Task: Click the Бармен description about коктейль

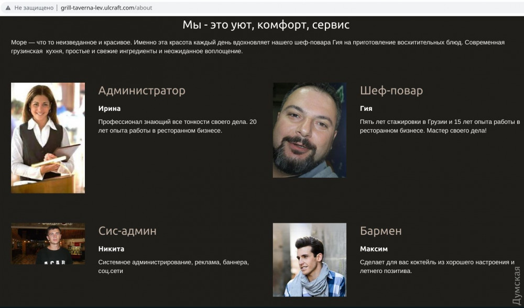Action: click(x=437, y=267)
